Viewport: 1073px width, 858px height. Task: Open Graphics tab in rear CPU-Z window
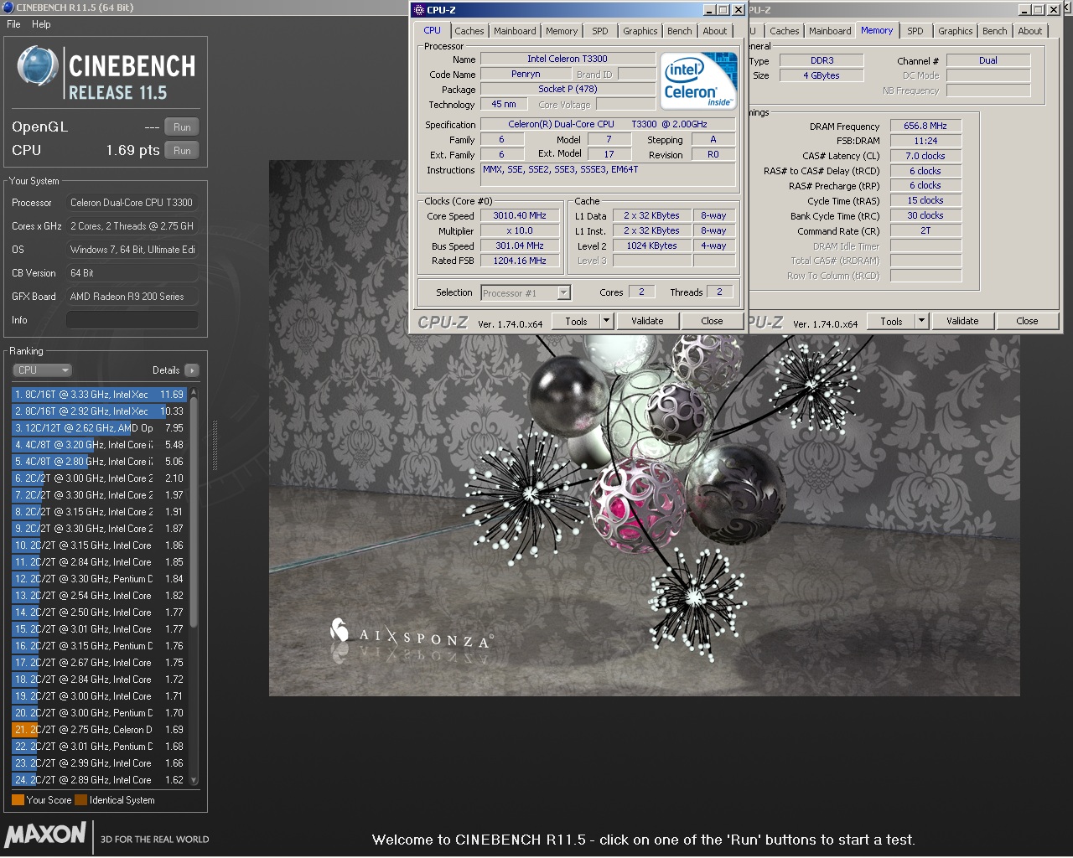point(956,31)
